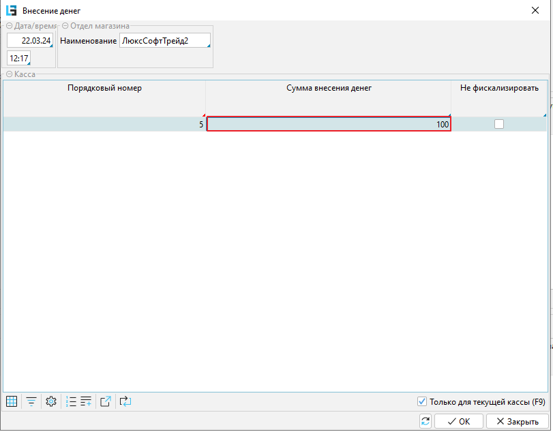Collapse the 'Касса' section

[10, 74]
